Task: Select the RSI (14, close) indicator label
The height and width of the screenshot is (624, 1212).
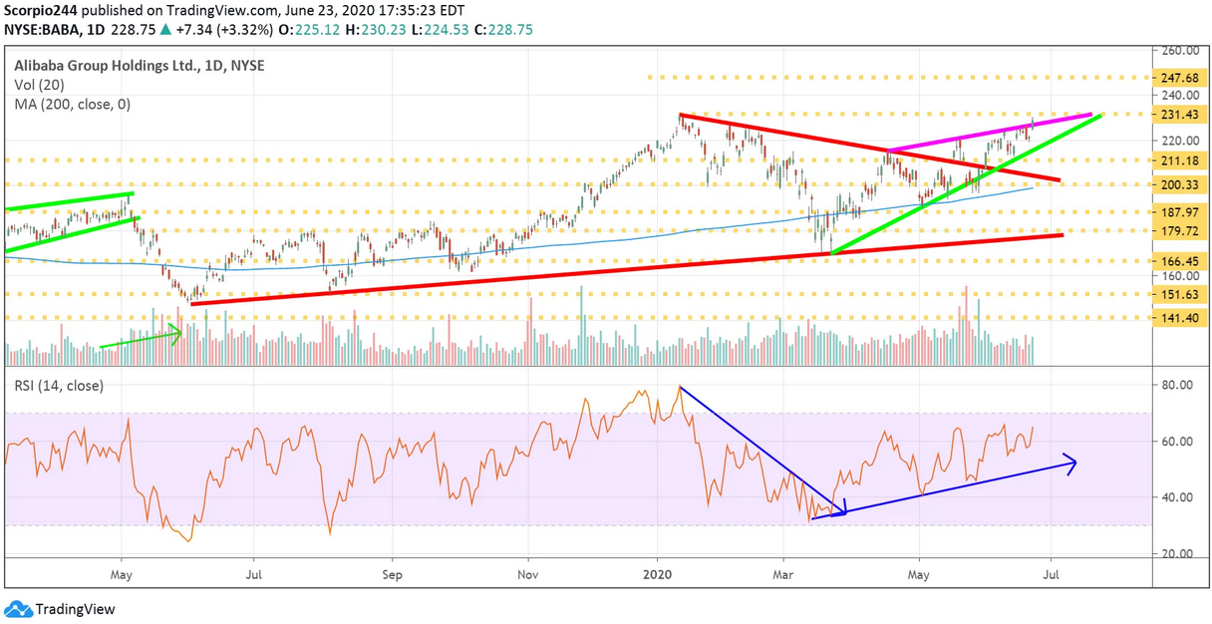Action: tap(57, 385)
